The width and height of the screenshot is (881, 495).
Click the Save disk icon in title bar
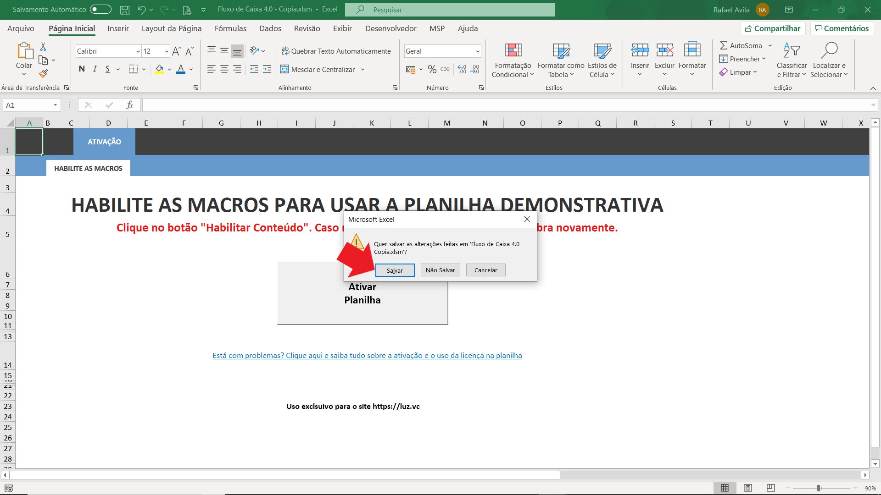pos(124,10)
